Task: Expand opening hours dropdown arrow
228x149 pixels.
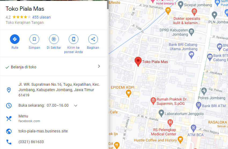Action: 76,106
